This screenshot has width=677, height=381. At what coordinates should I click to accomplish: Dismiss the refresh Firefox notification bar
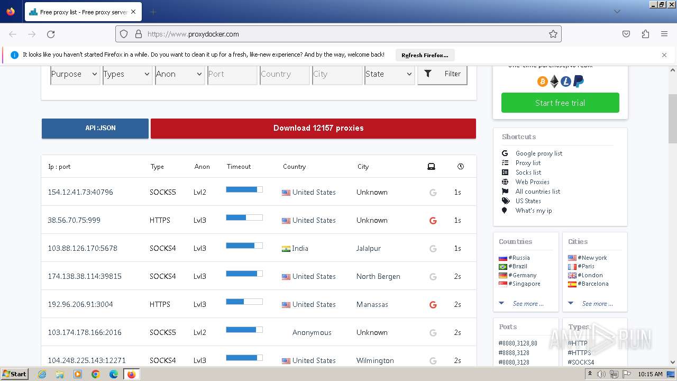click(664, 55)
